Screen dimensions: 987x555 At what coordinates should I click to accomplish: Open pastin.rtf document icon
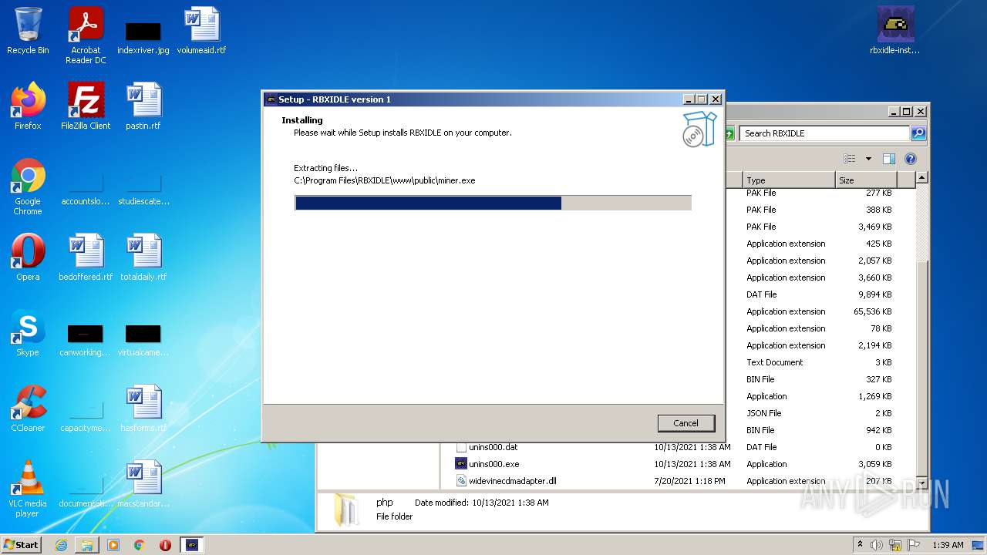point(143,106)
